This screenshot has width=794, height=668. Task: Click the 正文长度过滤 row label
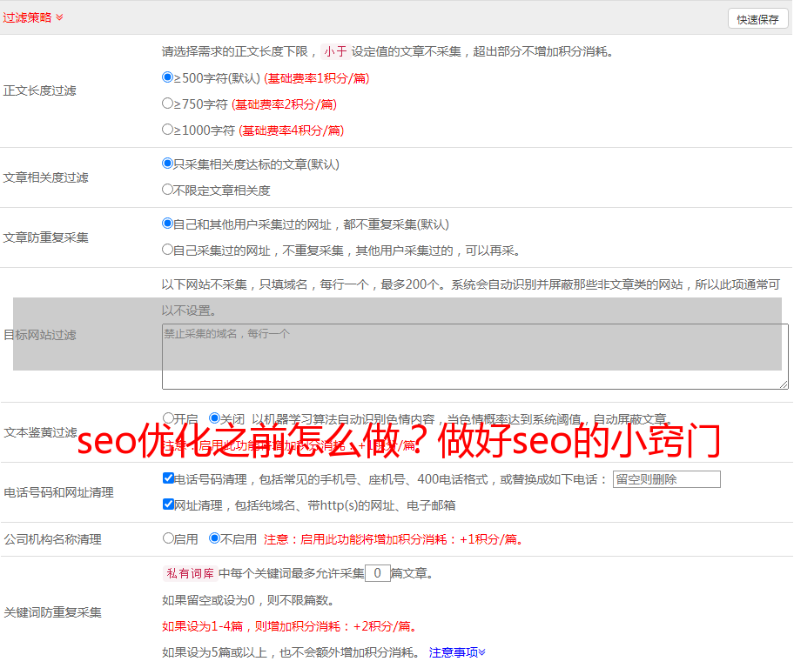click(39, 90)
